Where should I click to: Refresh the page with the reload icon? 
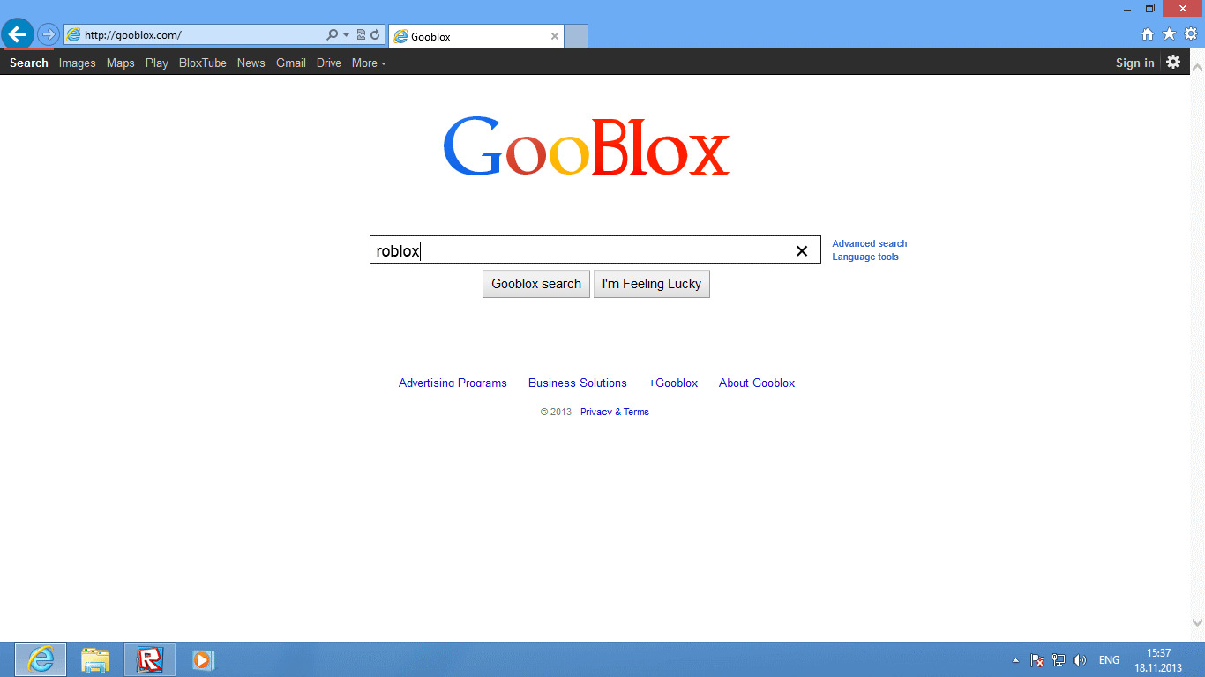coord(375,35)
